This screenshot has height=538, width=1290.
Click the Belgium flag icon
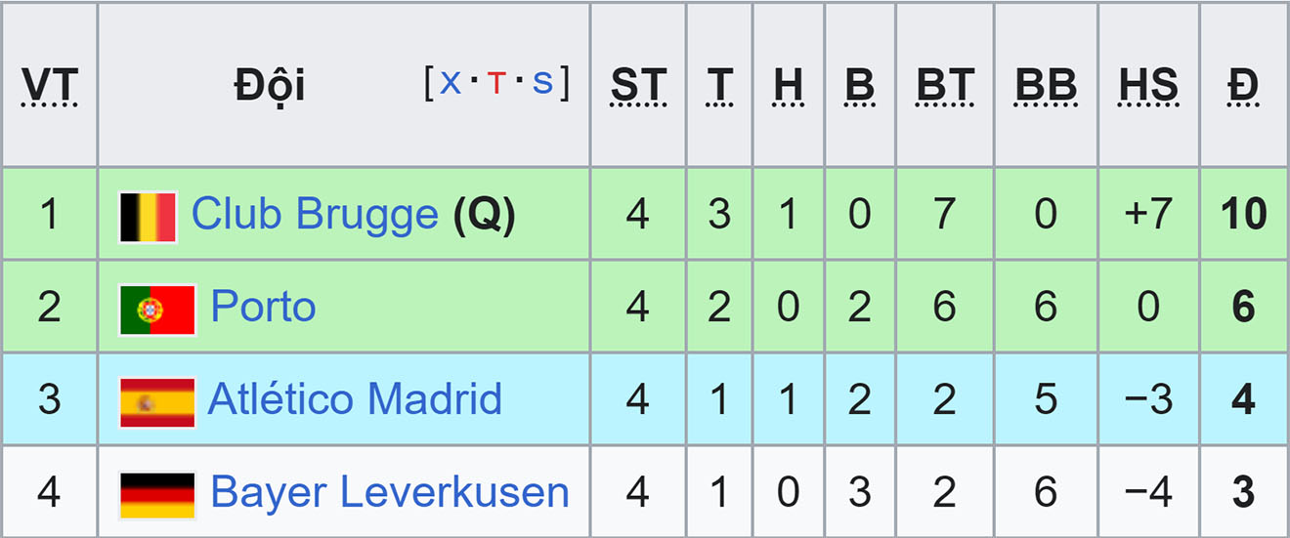(x=148, y=215)
